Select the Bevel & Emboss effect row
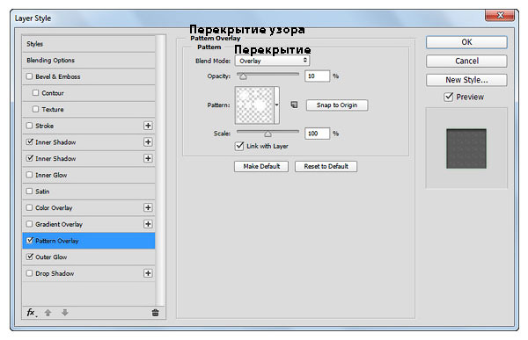This screenshot has height=340, width=528. 89,76
